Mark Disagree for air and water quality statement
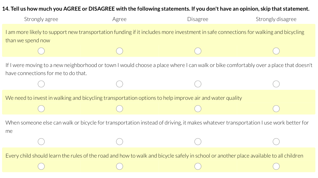The height and width of the screenshot is (178, 318). 198,108
